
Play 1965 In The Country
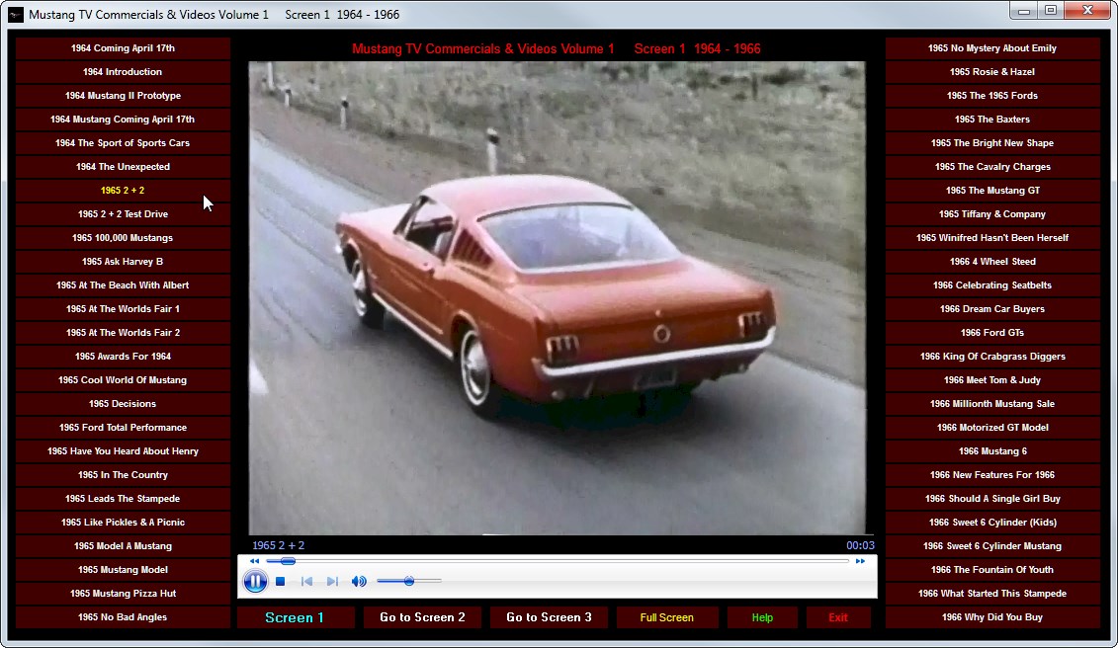tap(123, 475)
